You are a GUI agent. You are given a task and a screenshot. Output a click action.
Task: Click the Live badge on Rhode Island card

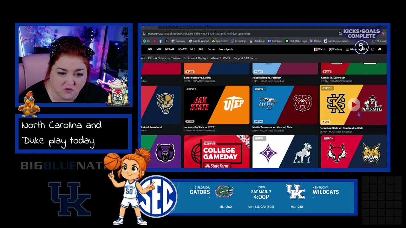coord(258,72)
